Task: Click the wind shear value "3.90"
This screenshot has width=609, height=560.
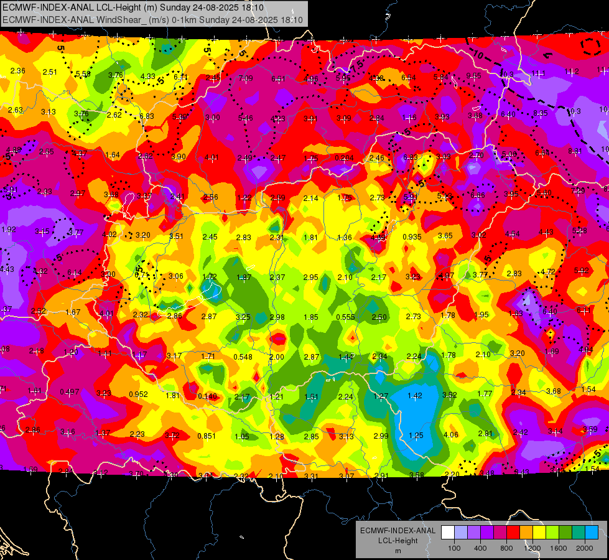Action: 179,156
